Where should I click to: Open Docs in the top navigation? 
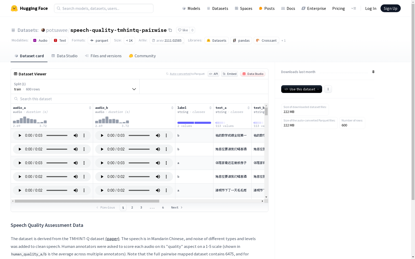point(288,8)
